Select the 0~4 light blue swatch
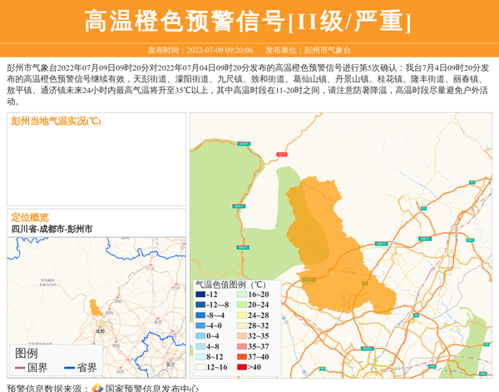 [200, 336]
